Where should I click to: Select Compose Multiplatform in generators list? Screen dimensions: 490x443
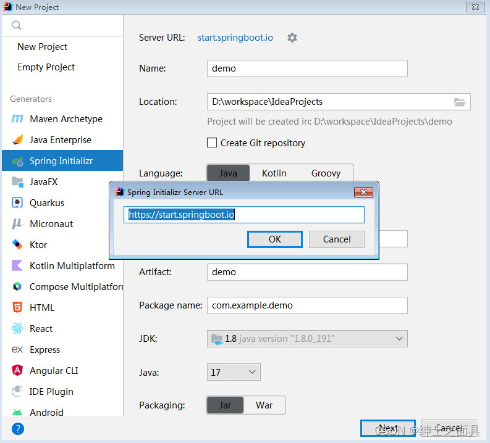click(x=62, y=286)
